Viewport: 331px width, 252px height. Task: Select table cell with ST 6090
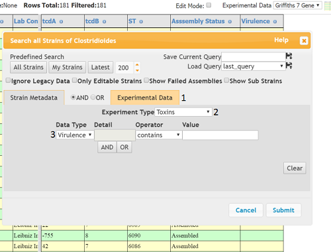(149, 235)
